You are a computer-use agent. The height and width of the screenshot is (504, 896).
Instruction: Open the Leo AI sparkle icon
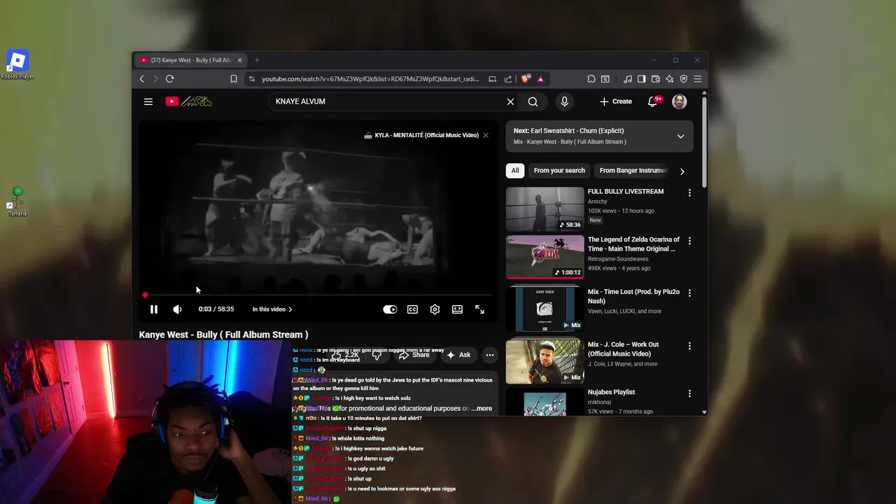(x=669, y=79)
